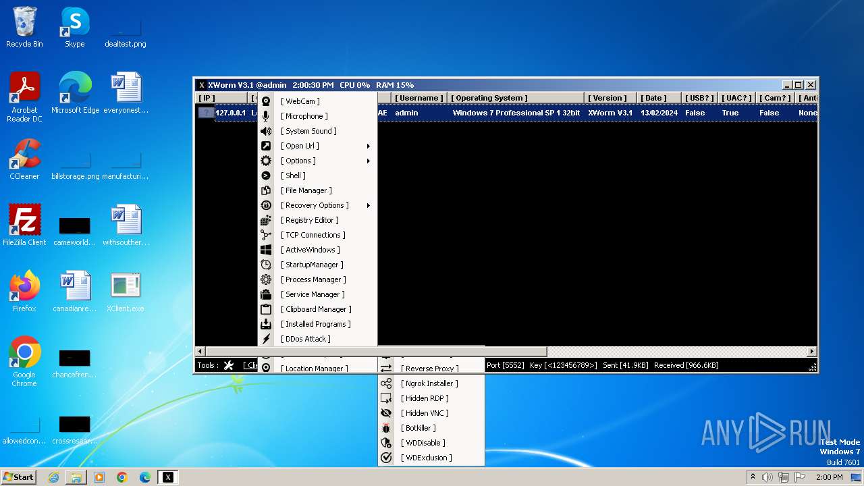Click the Windows Start button
864x486 pixels.
tap(19, 477)
